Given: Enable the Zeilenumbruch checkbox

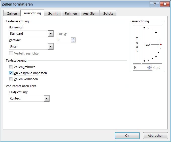Looking at the screenshot, I should coord(11,67).
